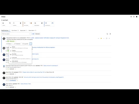
Task: Click the eye icon next to Watch
Action: (11, 47)
